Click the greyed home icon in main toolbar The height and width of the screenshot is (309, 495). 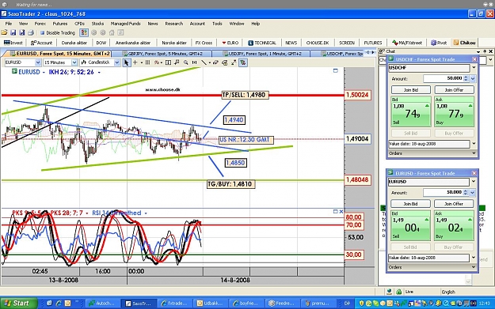point(112,32)
